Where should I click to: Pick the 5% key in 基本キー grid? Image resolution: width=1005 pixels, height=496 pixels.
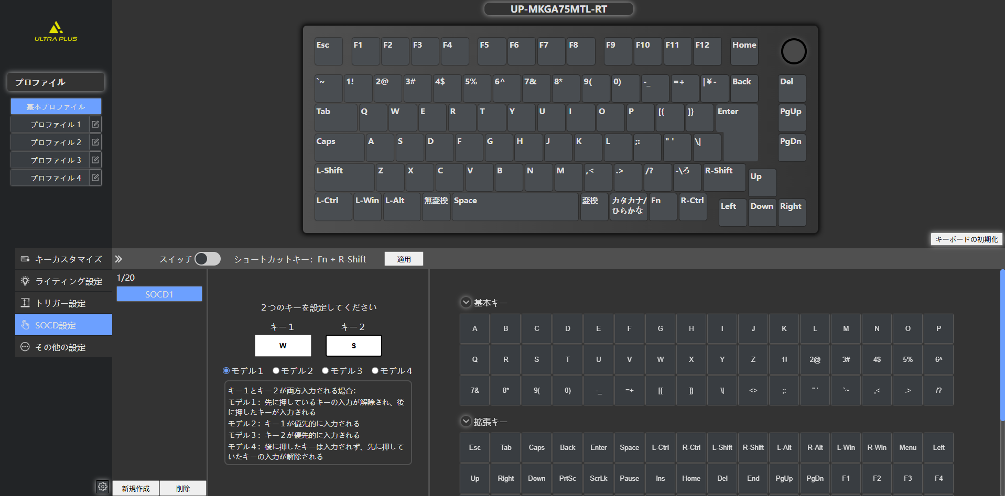click(x=908, y=359)
